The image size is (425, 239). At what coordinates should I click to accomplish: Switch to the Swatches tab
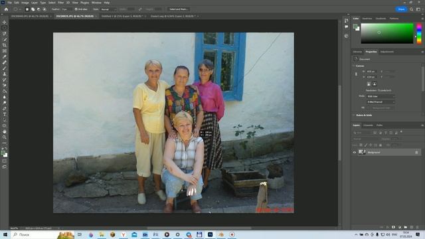coord(367,19)
